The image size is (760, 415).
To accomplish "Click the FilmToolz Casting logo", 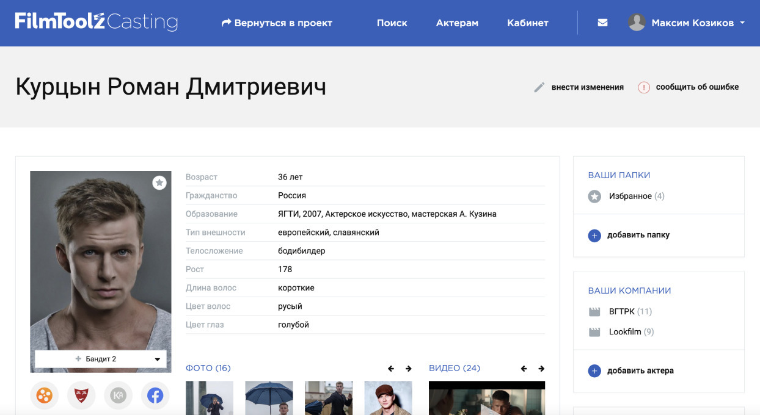I will coord(97,22).
